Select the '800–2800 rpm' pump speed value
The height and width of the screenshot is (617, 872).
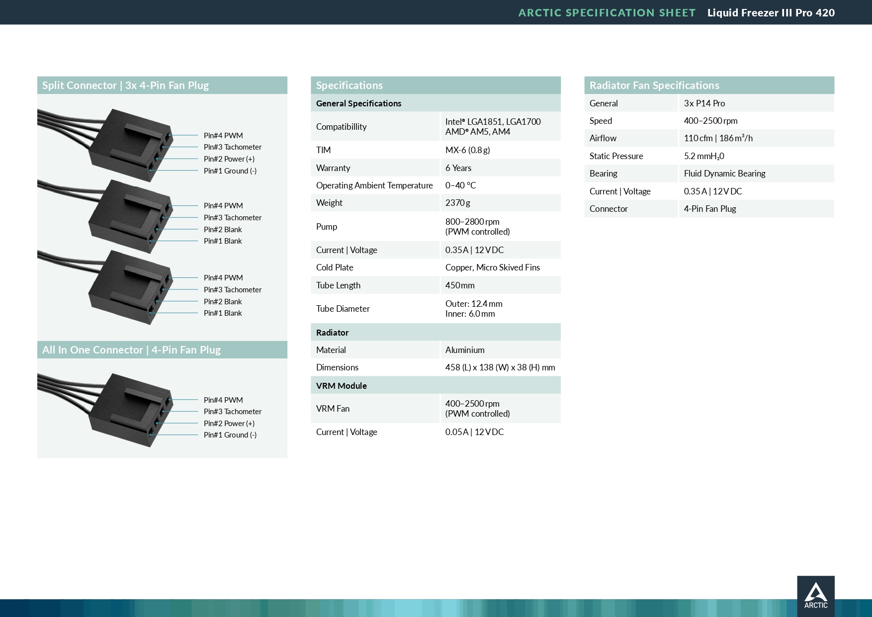472,222
